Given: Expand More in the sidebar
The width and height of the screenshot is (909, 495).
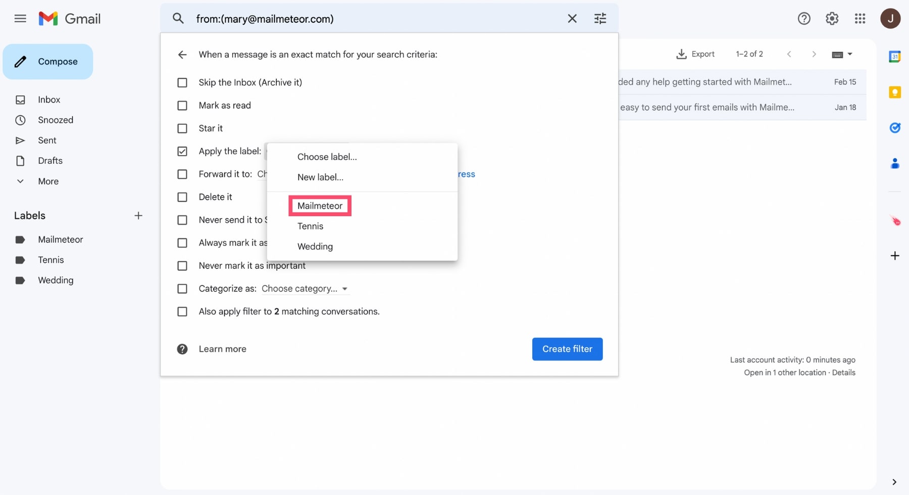Looking at the screenshot, I should 48,181.
